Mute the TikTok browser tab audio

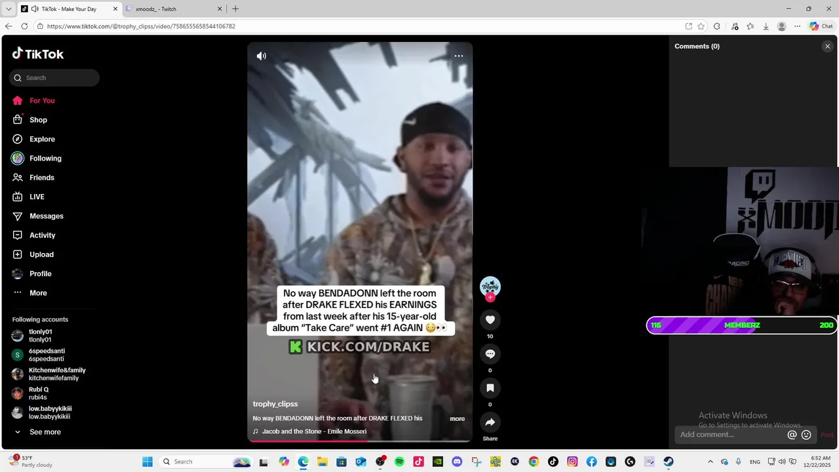34,9
